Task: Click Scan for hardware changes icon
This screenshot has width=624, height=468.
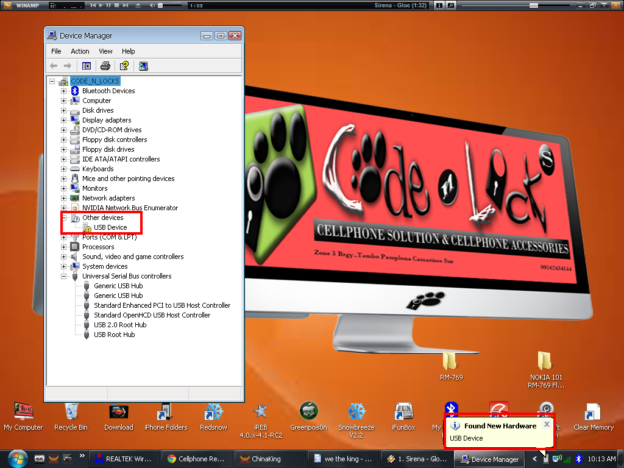Action: click(143, 66)
